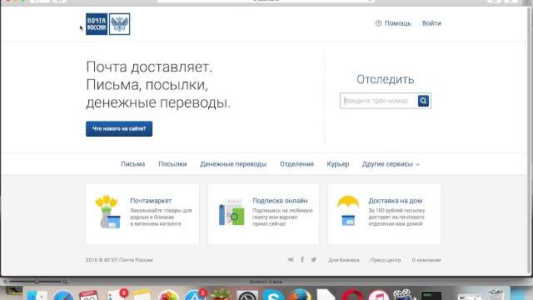The image size is (533, 300).
Task: Open App Store from the Dock
Action: pos(194,295)
